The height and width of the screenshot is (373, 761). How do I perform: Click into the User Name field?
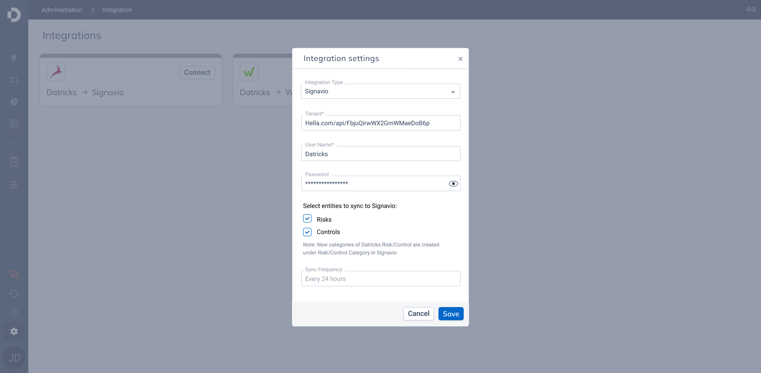pyautogui.click(x=381, y=154)
